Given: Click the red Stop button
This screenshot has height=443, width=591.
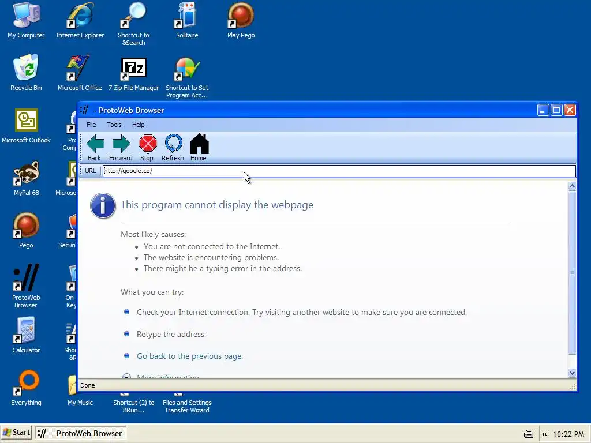Looking at the screenshot, I should 147,148.
